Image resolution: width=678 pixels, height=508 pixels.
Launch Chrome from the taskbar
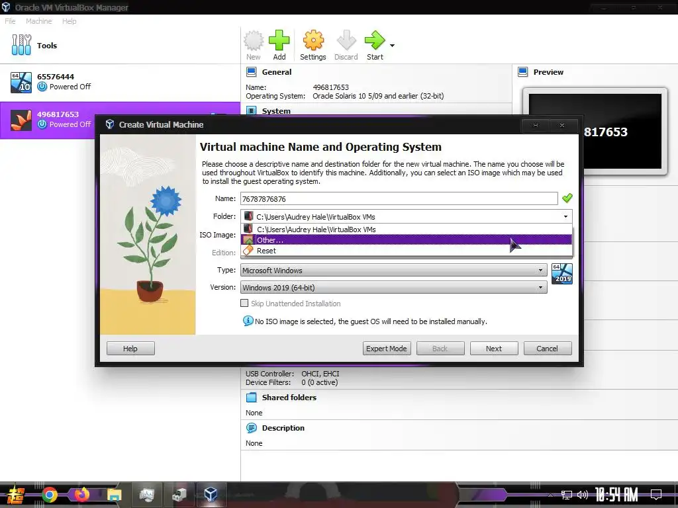[49, 495]
